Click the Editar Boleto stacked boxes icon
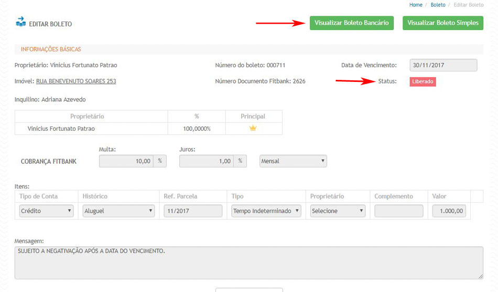Image resolution: width=498 pixels, height=292 pixels. pos(21,22)
